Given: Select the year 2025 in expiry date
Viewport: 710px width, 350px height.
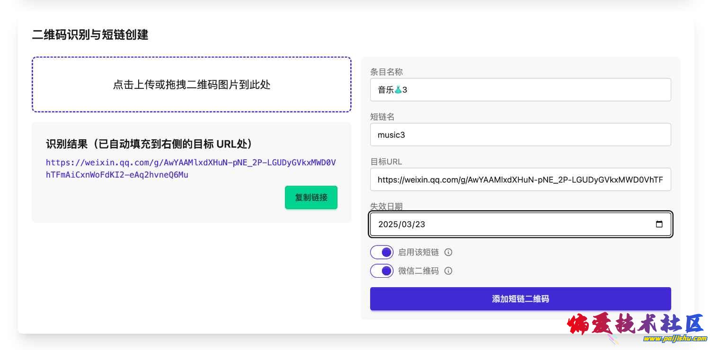Looking at the screenshot, I should pos(388,224).
